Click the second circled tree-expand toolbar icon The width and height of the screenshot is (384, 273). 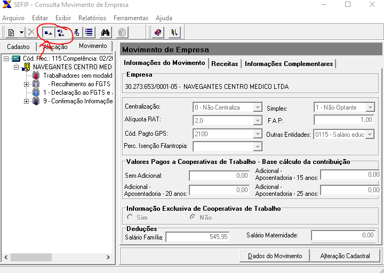[61, 32]
